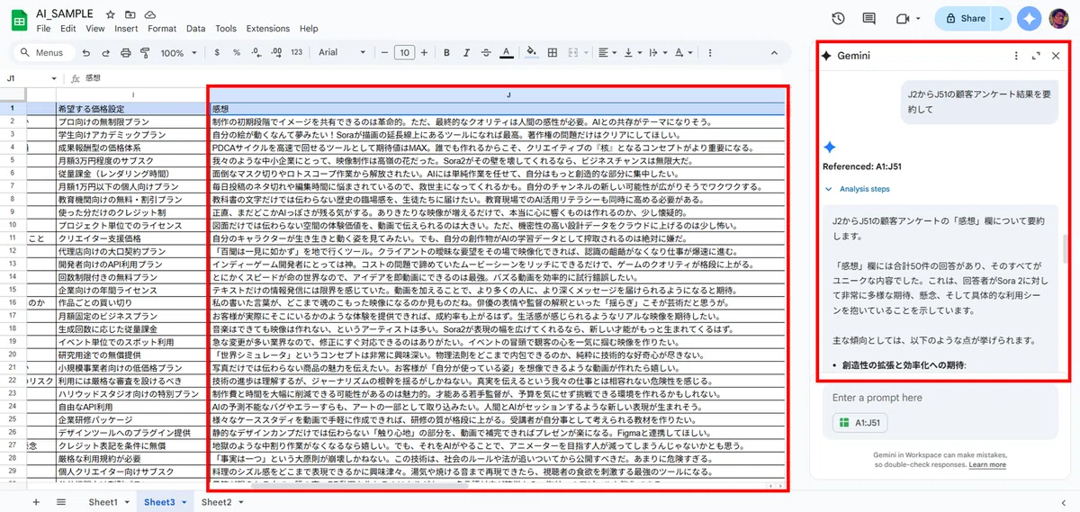Screen dimensions: 1080x512
Task: Open the Share dropdown arrow
Action: tap(1003, 18)
